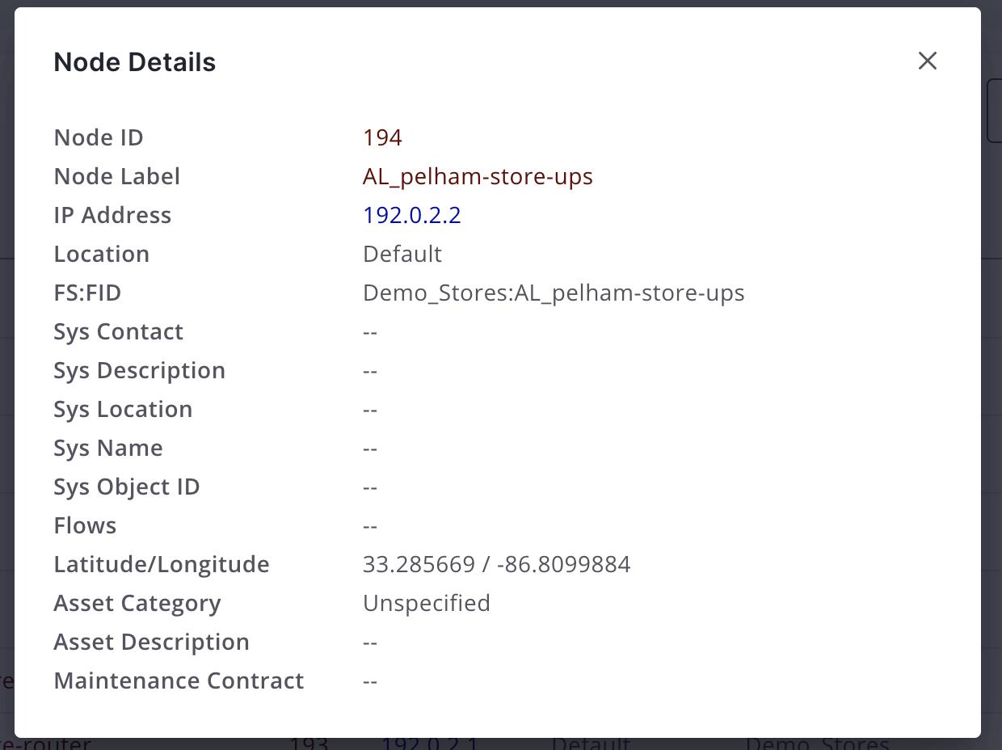Image resolution: width=1002 pixels, height=750 pixels.
Task: Click the Default location in the table row
Action: (591, 742)
